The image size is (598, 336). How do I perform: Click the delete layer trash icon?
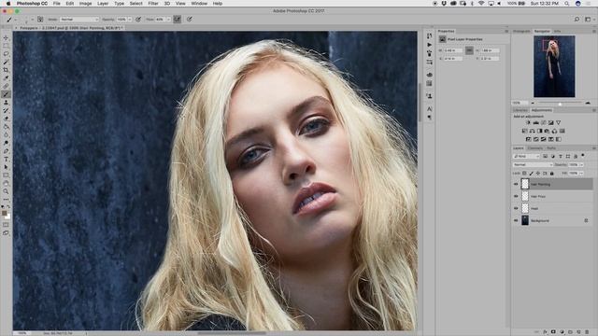pos(587,332)
